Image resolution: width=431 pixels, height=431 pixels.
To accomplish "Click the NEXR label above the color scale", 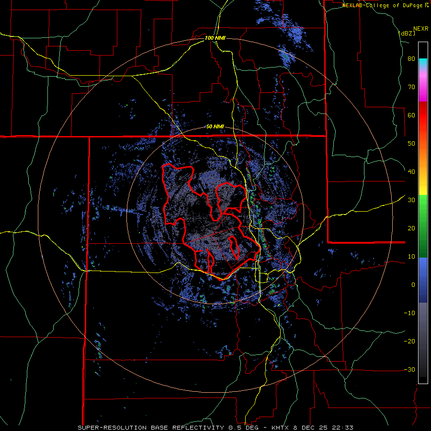I will (420, 29).
